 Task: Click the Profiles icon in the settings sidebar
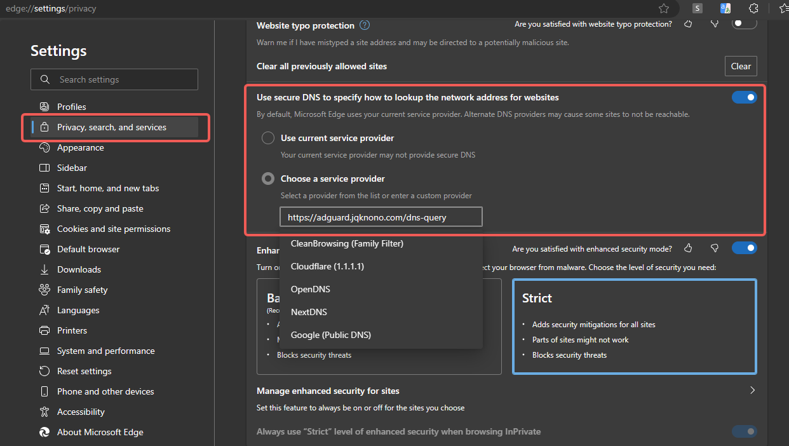click(44, 107)
